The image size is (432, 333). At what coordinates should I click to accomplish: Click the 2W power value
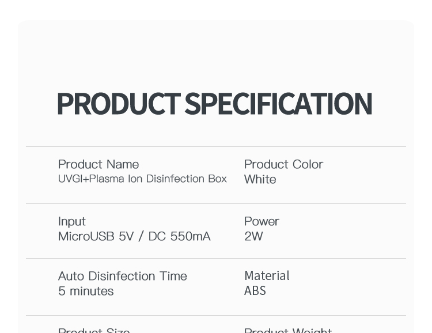253,237
